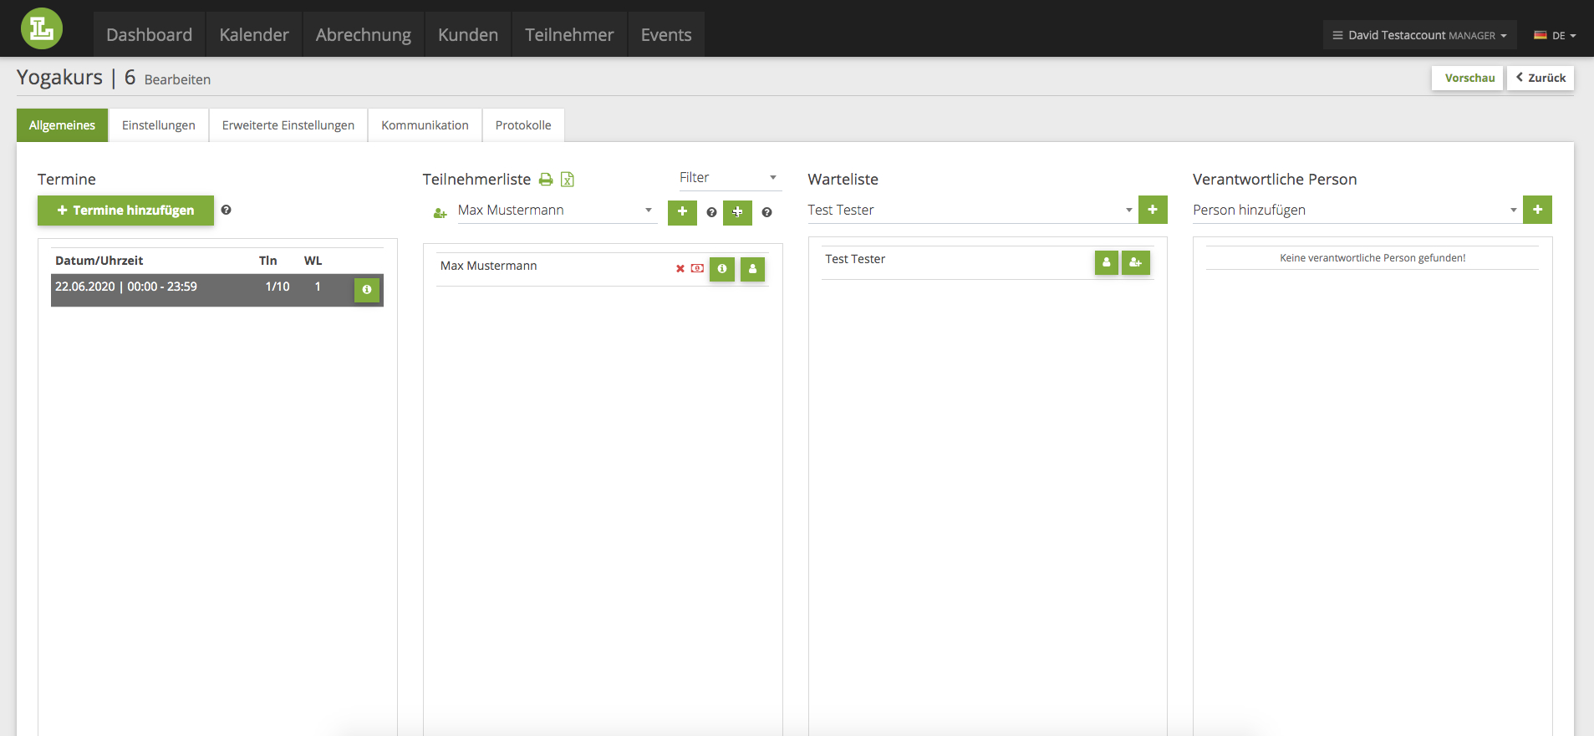
Task: Go back with the Zurück button
Action: [1541, 78]
